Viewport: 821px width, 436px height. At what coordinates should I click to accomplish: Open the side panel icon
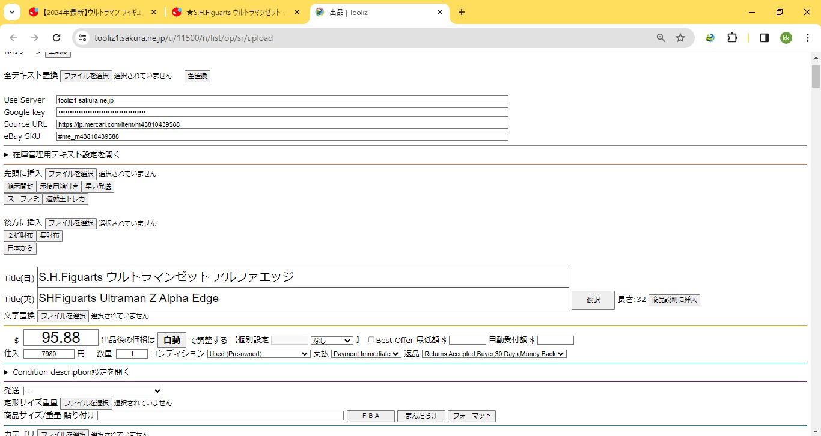(765, 38)
